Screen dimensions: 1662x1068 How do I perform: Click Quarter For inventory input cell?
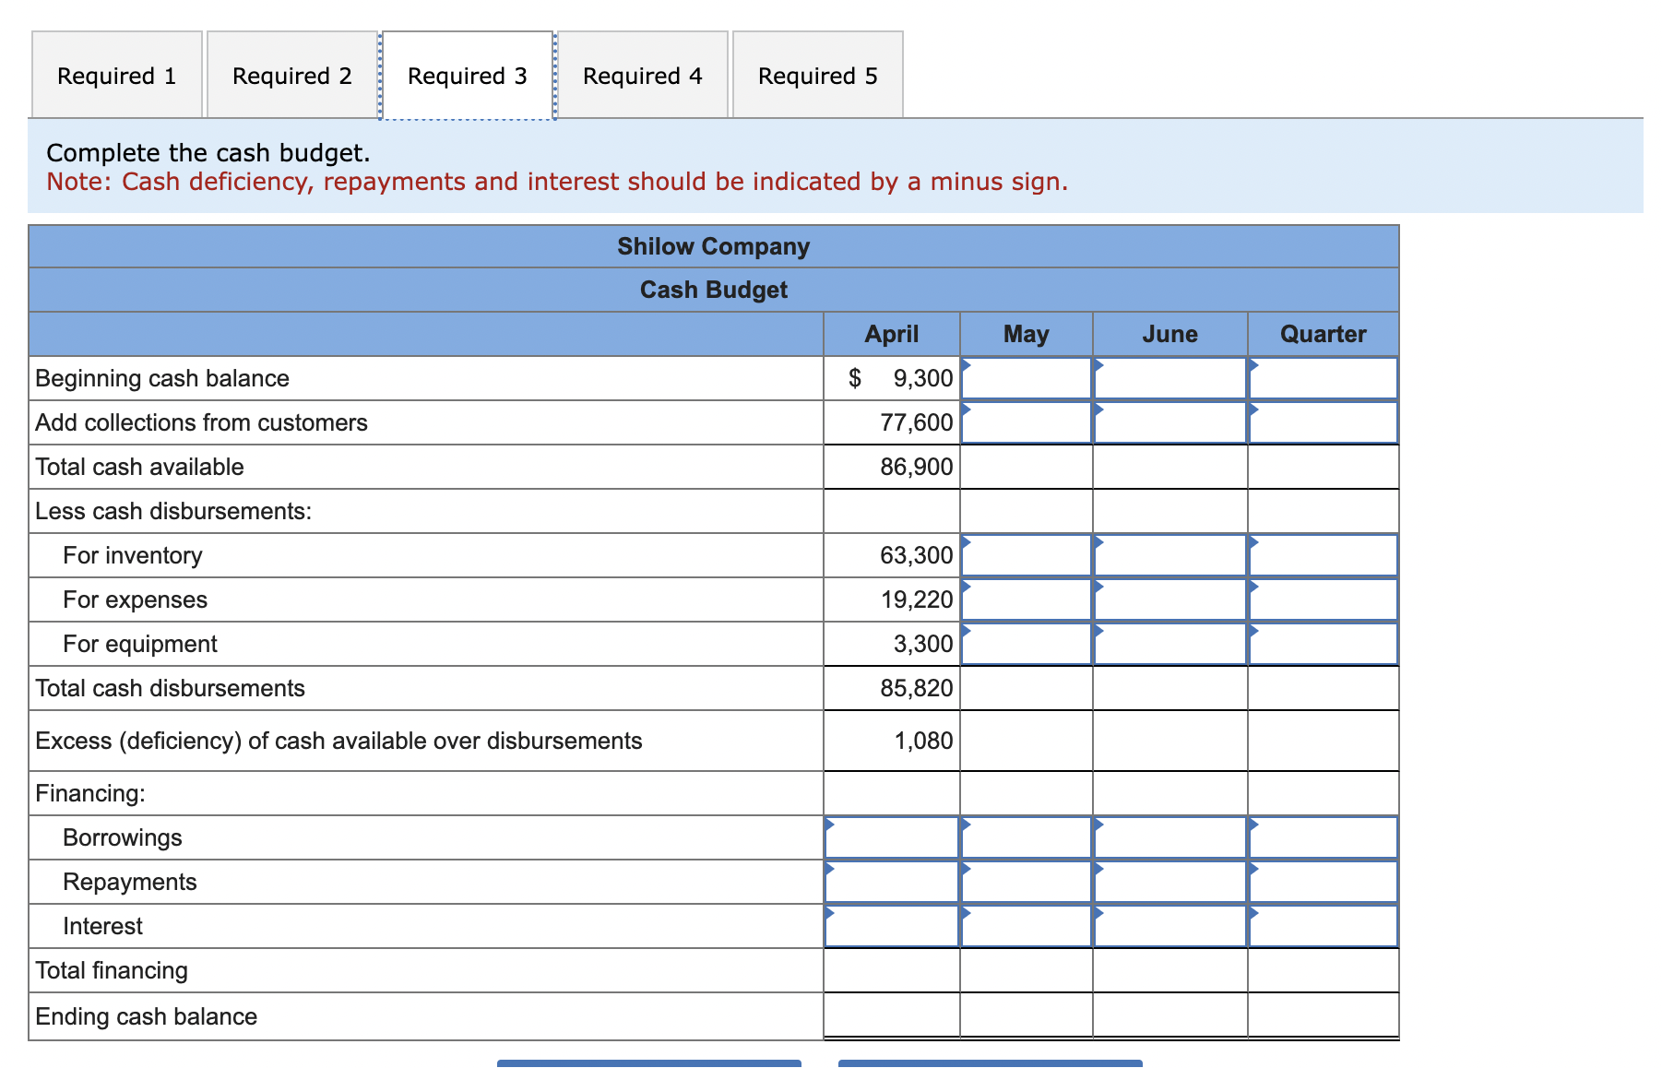1324,555
